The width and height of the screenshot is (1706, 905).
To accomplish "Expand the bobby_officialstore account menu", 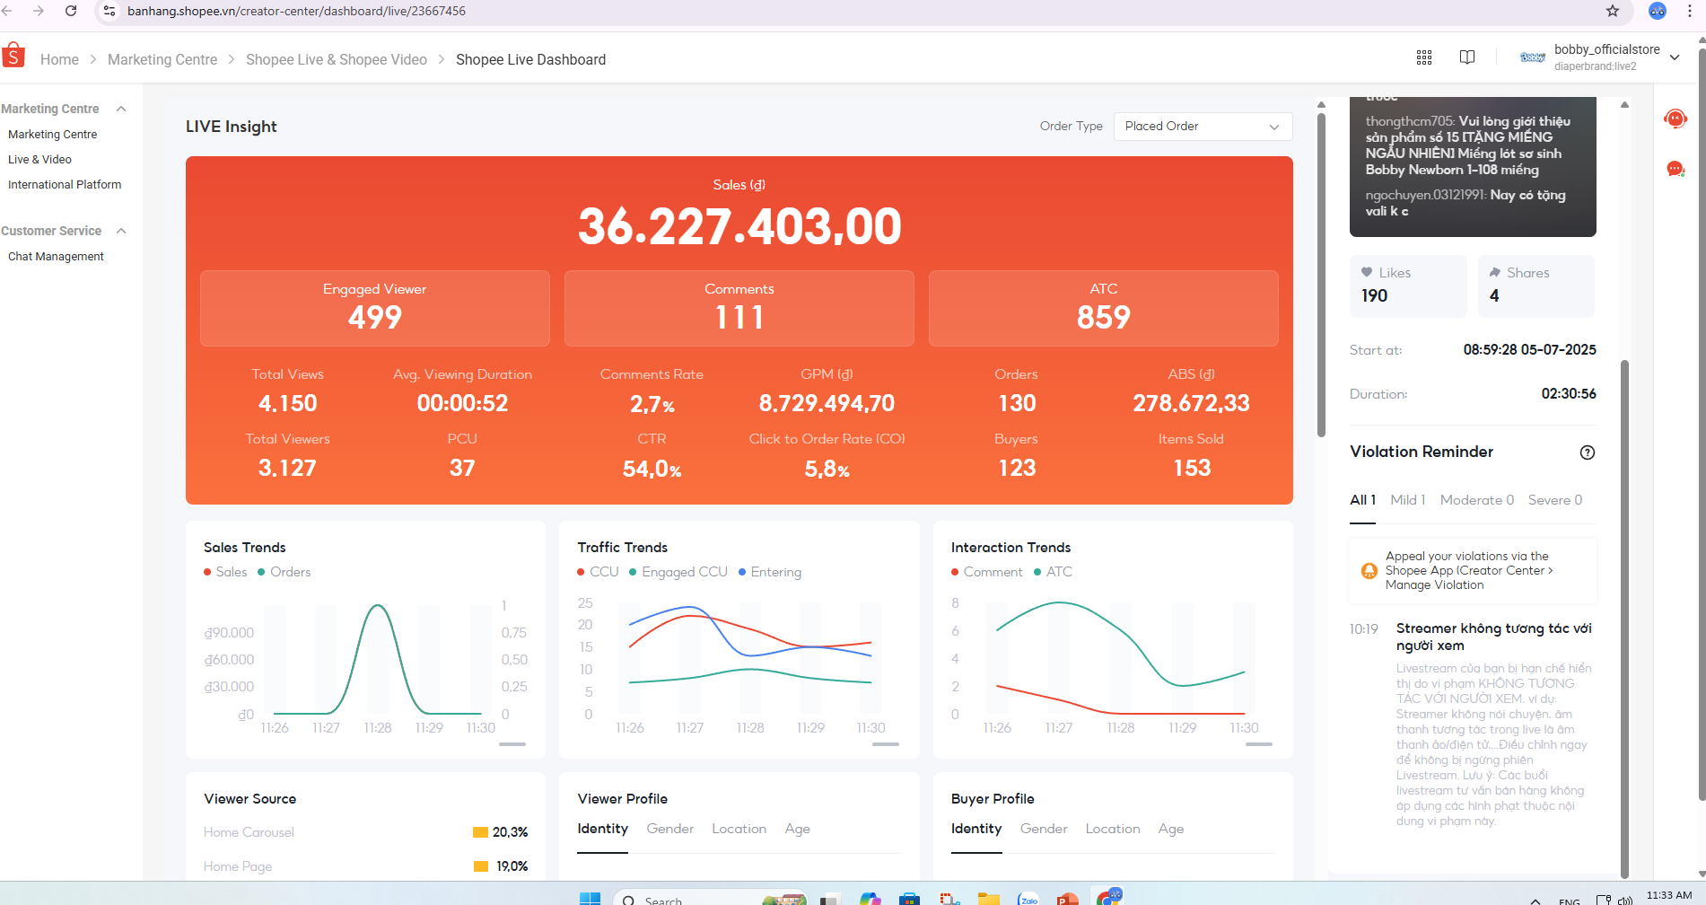I will coord(1675,57).
